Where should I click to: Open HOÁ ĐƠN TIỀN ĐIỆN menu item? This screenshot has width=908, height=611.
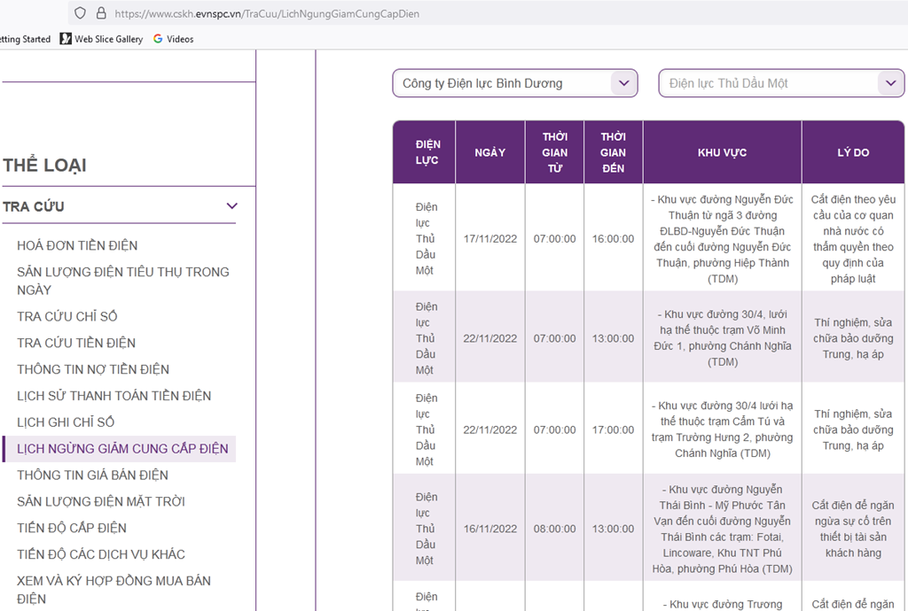click(77, 245)
